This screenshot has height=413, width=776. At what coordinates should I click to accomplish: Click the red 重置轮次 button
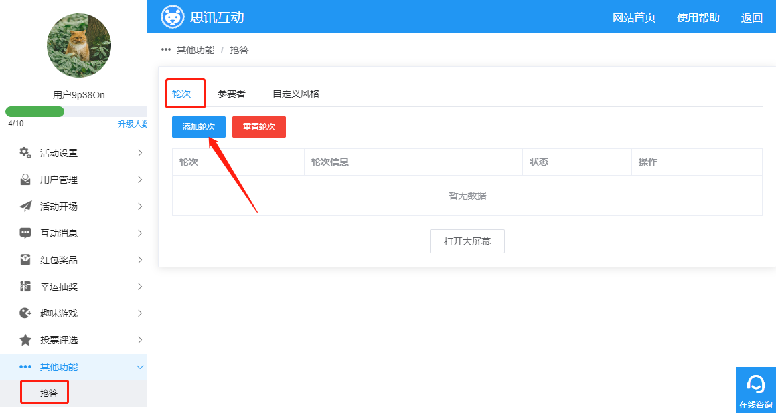click(x=259, y=127)
